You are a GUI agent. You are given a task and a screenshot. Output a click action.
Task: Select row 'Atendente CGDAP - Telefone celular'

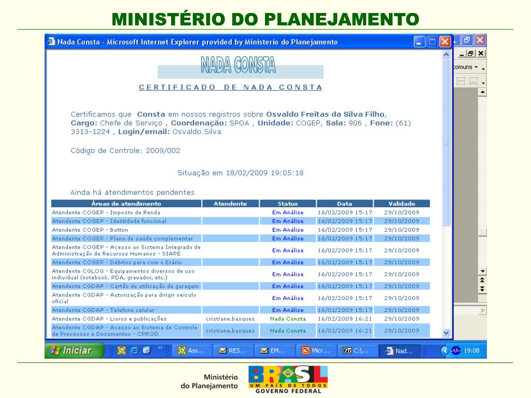pos(241,310)
